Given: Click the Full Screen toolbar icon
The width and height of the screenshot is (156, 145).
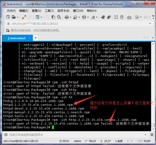Looking at the screenshot, I should (116, 17).
